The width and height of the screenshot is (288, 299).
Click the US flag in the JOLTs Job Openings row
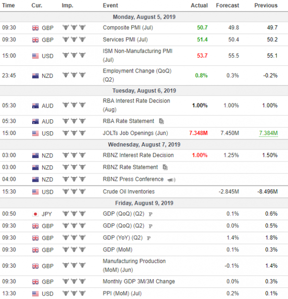coord(35,133)
